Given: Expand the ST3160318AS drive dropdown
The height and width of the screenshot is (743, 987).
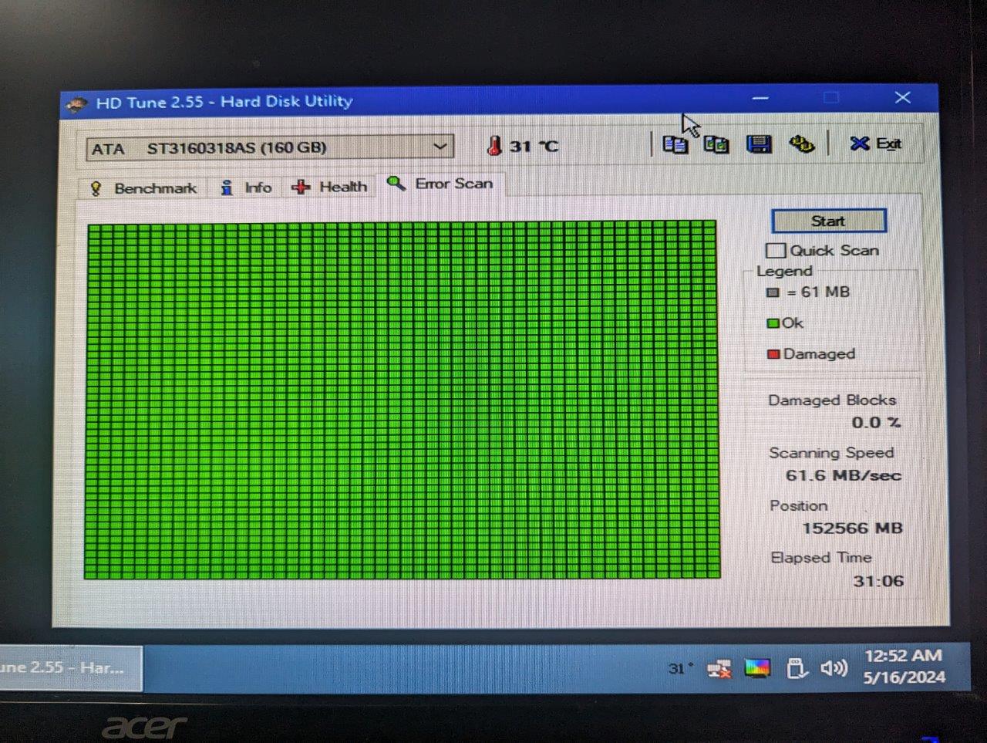Looking at the screenshot, I should [x=270, y=147].
